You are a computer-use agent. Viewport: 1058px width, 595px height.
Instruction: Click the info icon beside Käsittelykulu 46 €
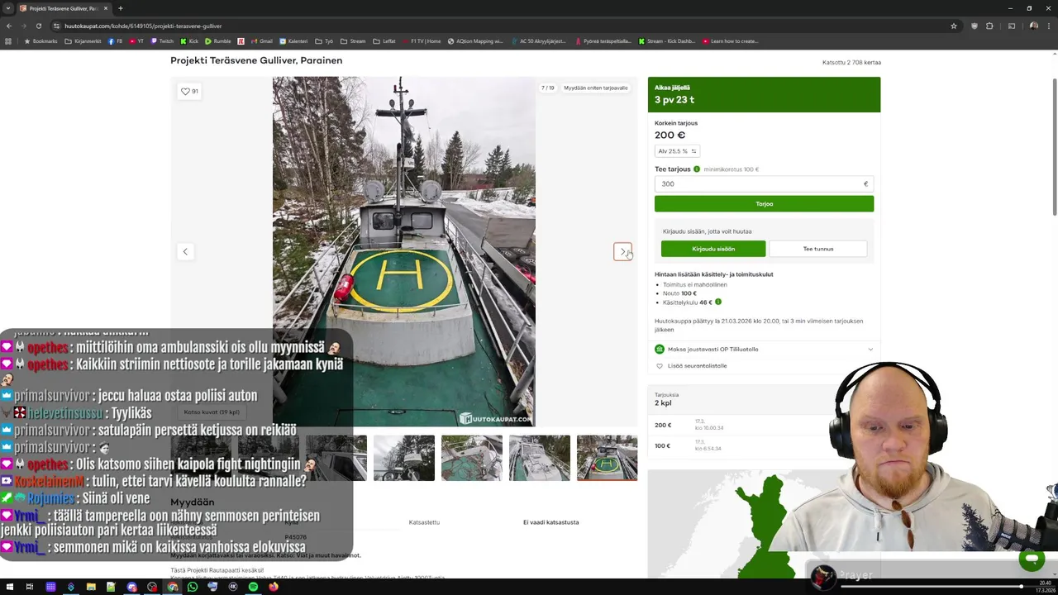(718, 302)
